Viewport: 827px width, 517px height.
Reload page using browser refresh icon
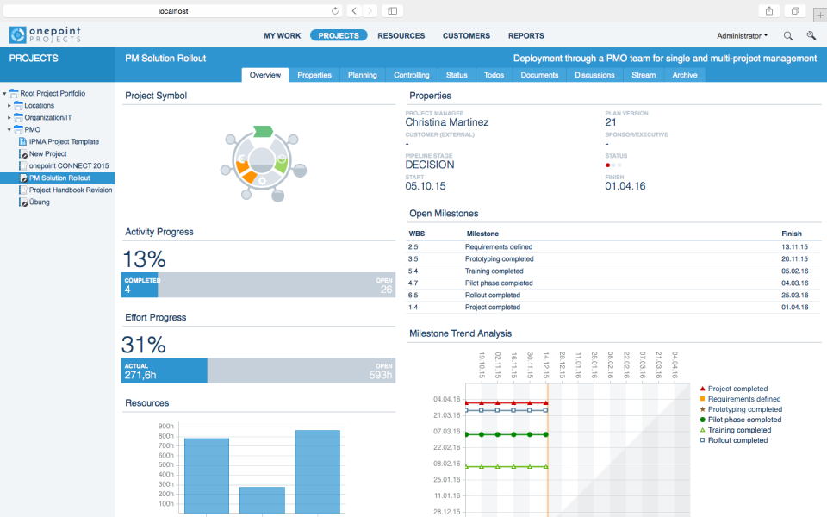tap(335, 10)
